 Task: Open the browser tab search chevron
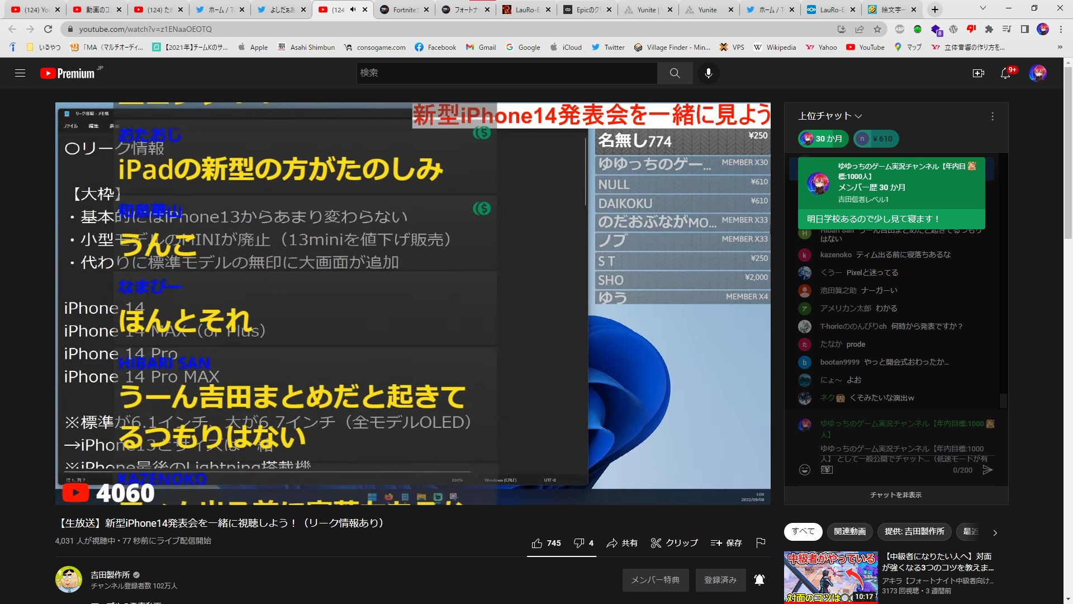tap(982, 9)
